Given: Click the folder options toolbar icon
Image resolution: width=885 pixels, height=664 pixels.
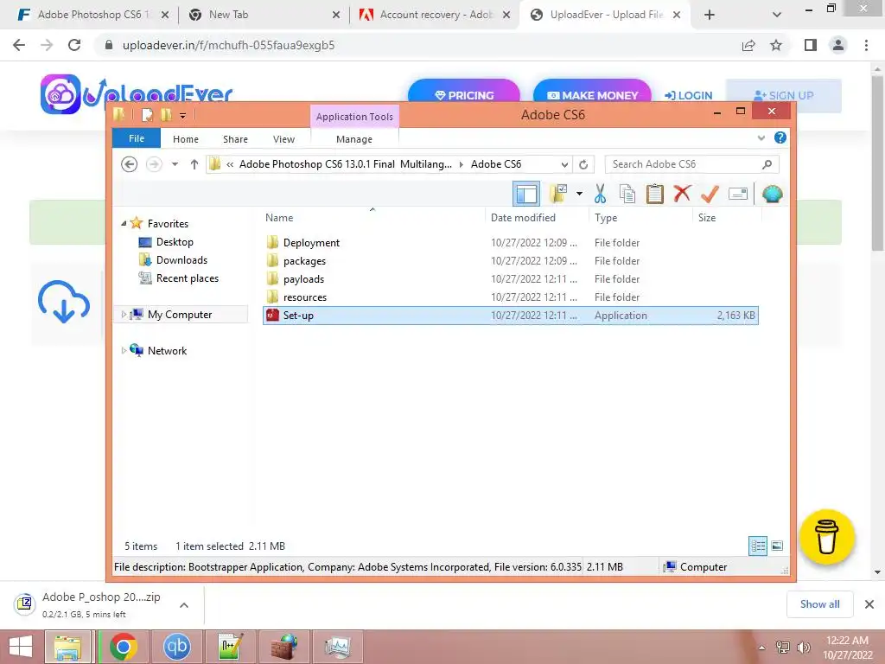Looking at the screenshot, I should tap(558, 195).
